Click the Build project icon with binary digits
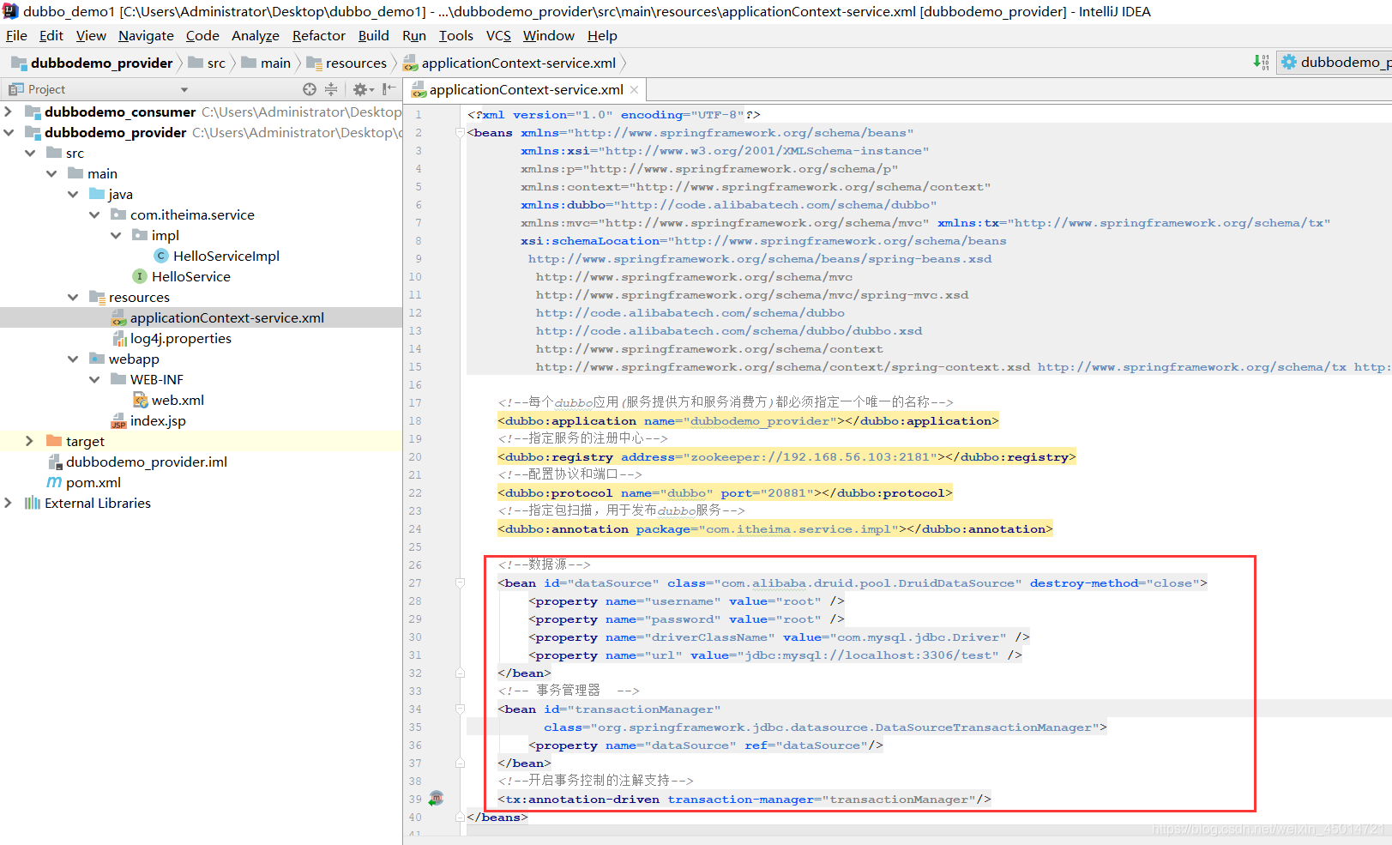Image resolution: width=1392 pixels, height=845 pixels. click(x=1261, y=62)
